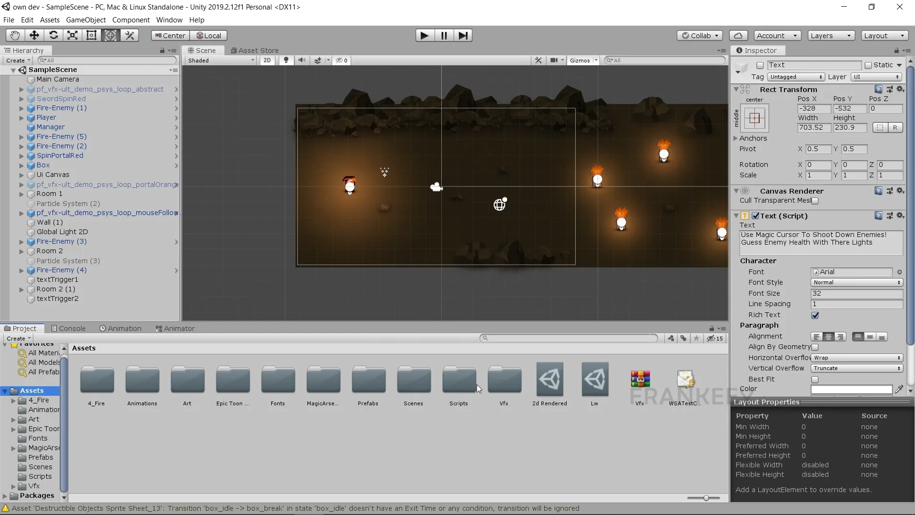This screenshot has width=915, height=515.
Task: Click the Step frame button
Action: [x=463, y=35]
